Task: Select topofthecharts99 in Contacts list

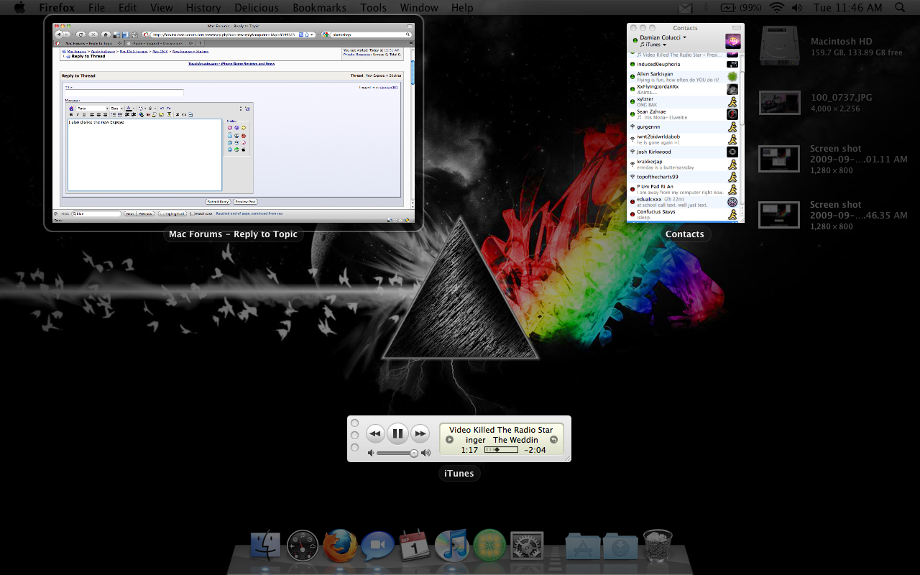Action: pyautogui.click(x=684, y=177)
